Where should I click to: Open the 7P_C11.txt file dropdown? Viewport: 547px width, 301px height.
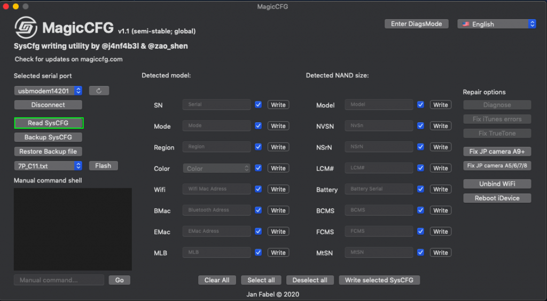point(48,165)
